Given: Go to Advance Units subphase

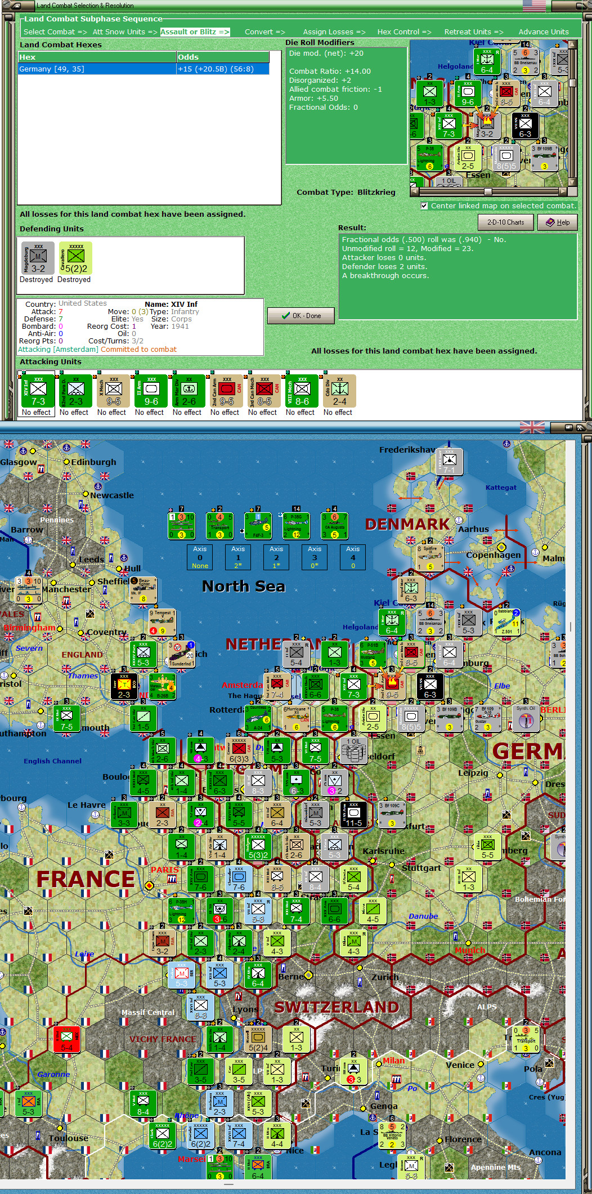Looking at the screenshot, I should tap(544, 32).
